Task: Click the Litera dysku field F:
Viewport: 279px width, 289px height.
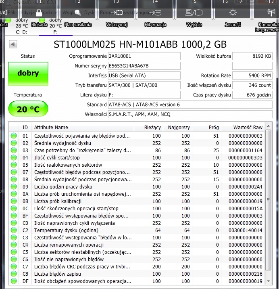Action: tap(144, 95)
